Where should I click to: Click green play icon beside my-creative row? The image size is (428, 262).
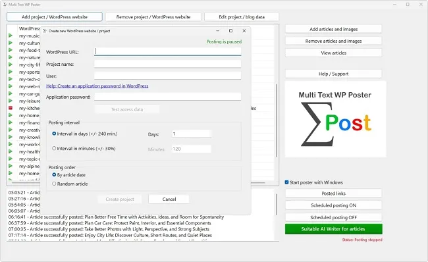point(11,130)
